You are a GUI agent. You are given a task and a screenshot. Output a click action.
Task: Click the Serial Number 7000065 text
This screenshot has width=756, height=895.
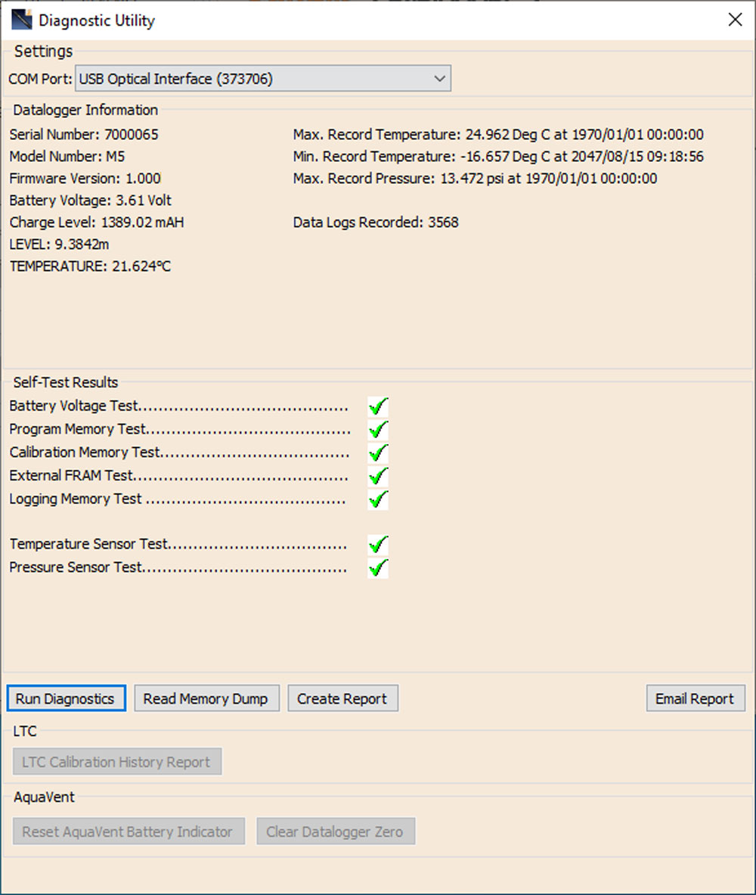(83, 134)
